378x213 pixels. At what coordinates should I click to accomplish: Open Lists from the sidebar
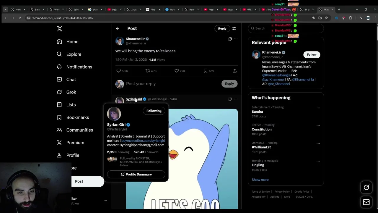point(66,105)
